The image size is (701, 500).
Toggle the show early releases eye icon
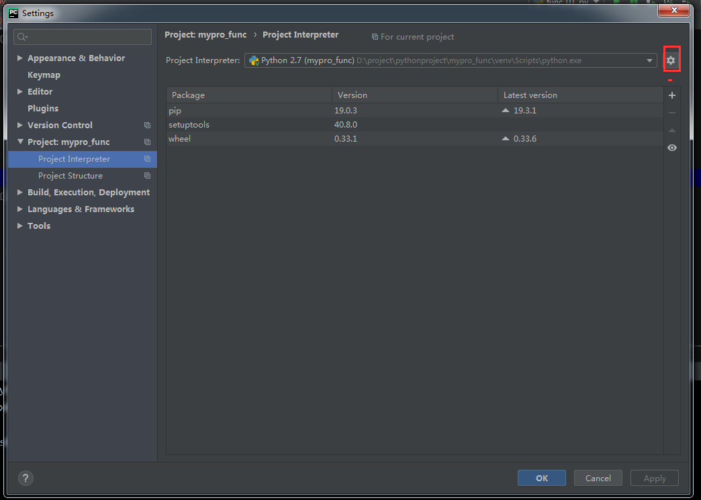672,148
